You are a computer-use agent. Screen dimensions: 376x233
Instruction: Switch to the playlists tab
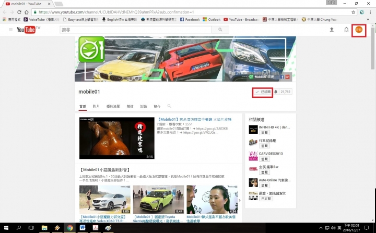113,107
